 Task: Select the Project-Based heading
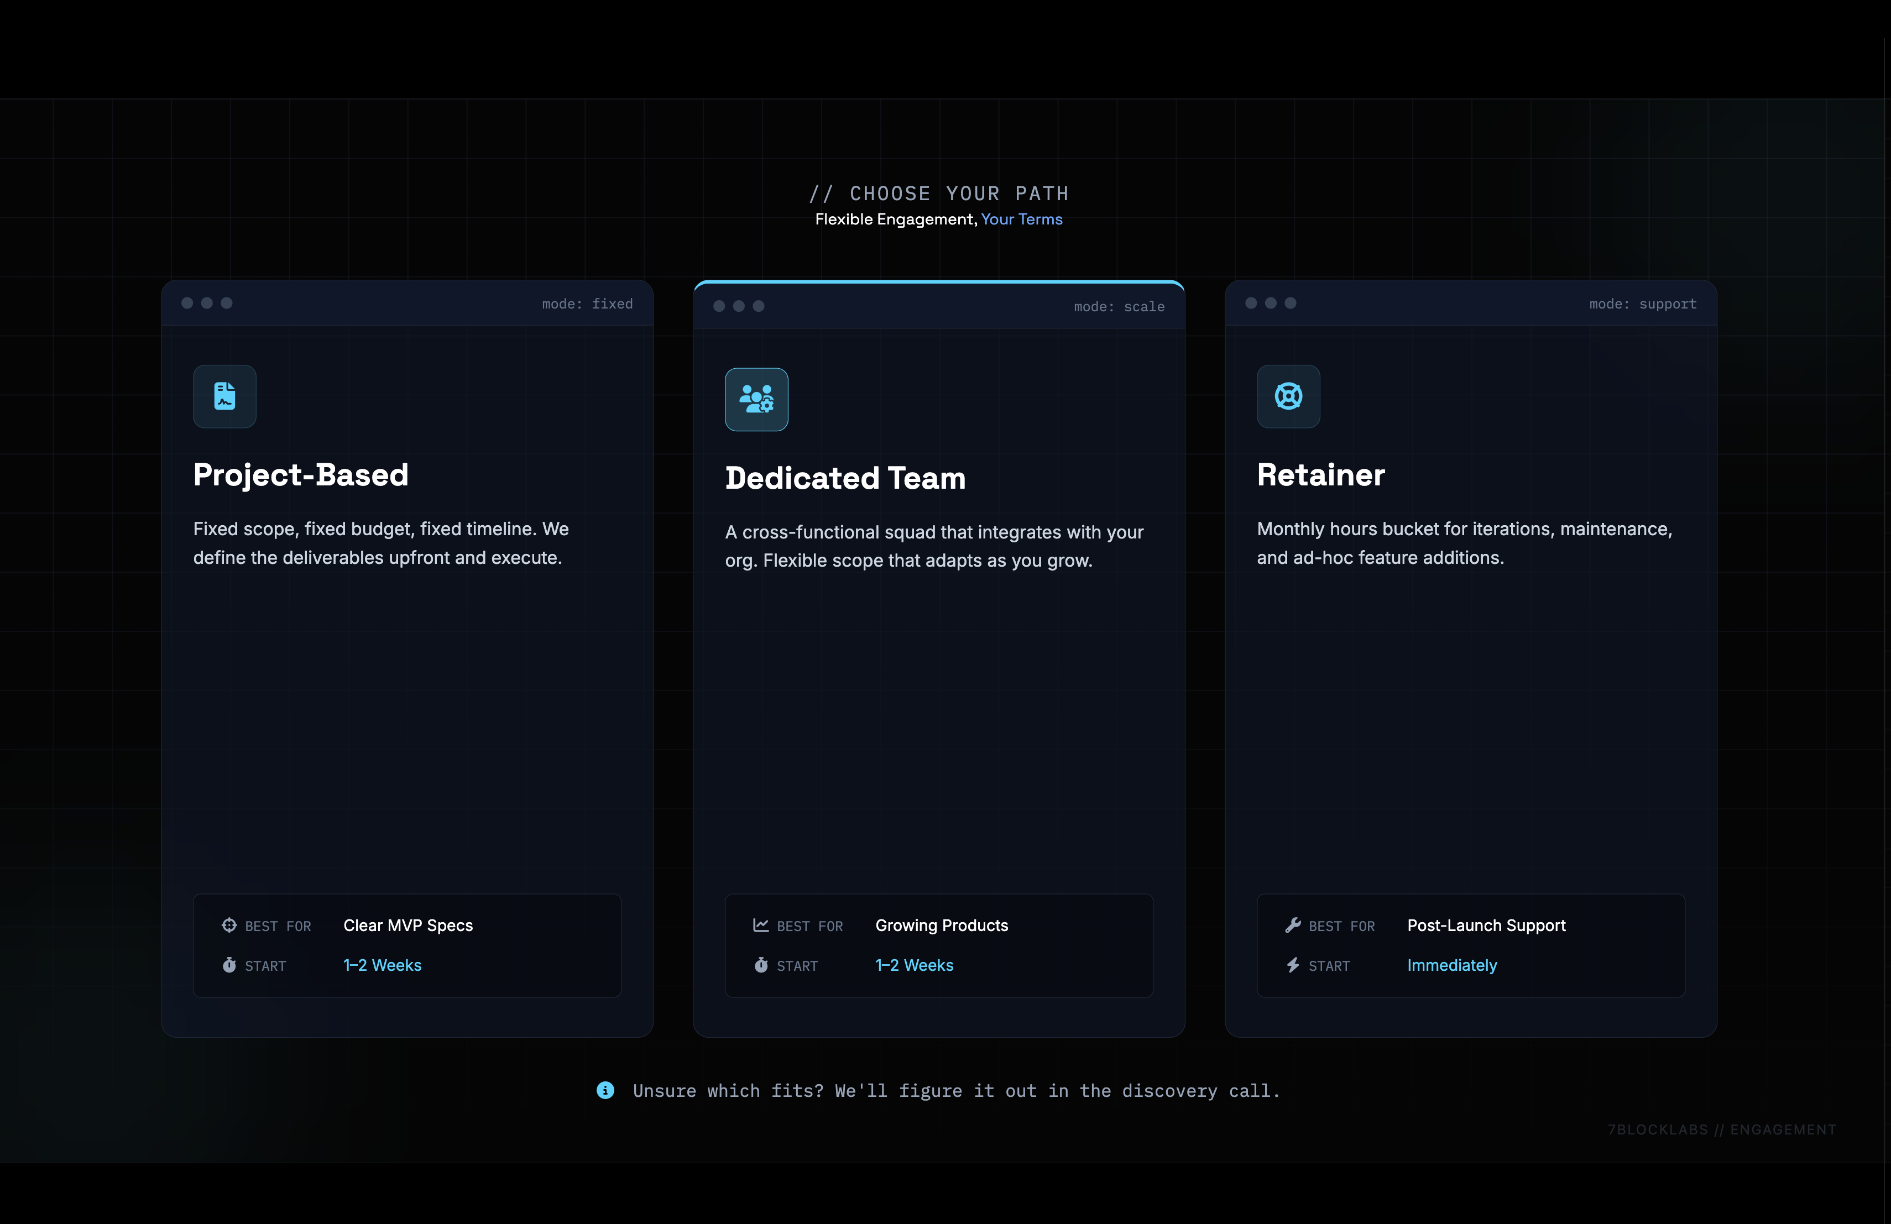300,475
